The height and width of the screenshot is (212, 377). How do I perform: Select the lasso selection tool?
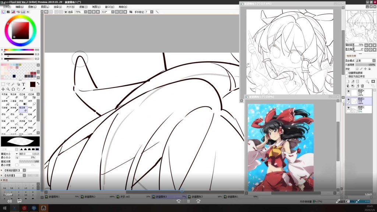[x=8, y=84]
